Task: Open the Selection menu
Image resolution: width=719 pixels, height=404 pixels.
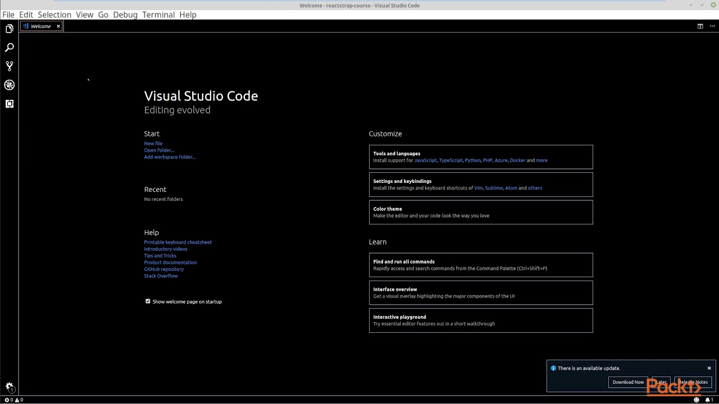Action: coord(54,15)
